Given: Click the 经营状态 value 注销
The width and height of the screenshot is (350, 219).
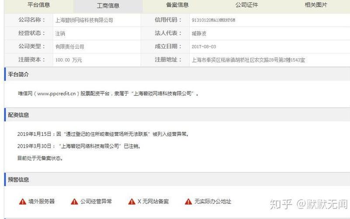Looking at the screenshot, I should point(60,34).
